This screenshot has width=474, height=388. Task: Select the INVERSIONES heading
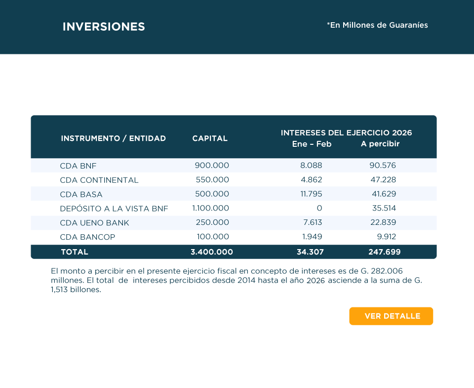(104, 27)
